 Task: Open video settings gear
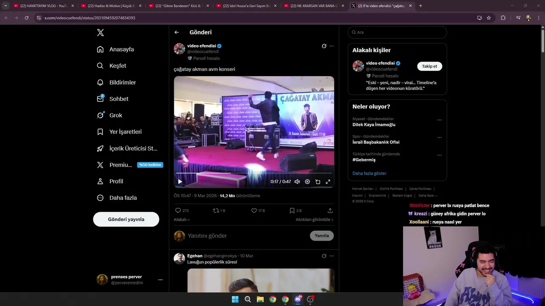tap(307, 181)
